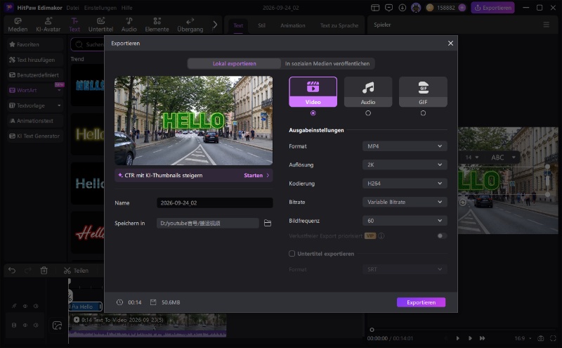Open the Einstellungen menu

coord(100,8)
